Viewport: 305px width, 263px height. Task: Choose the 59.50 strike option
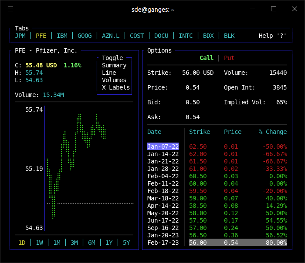pos(238,191)
